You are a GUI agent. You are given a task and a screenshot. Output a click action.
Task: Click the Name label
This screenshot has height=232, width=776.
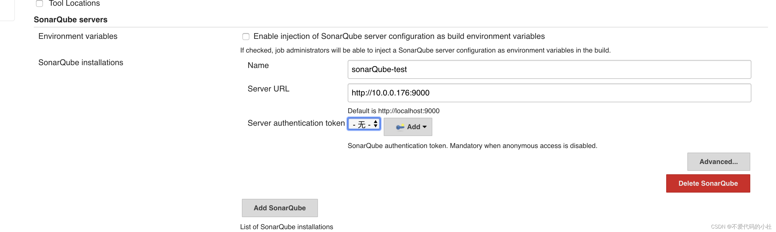tap(258, 65)
